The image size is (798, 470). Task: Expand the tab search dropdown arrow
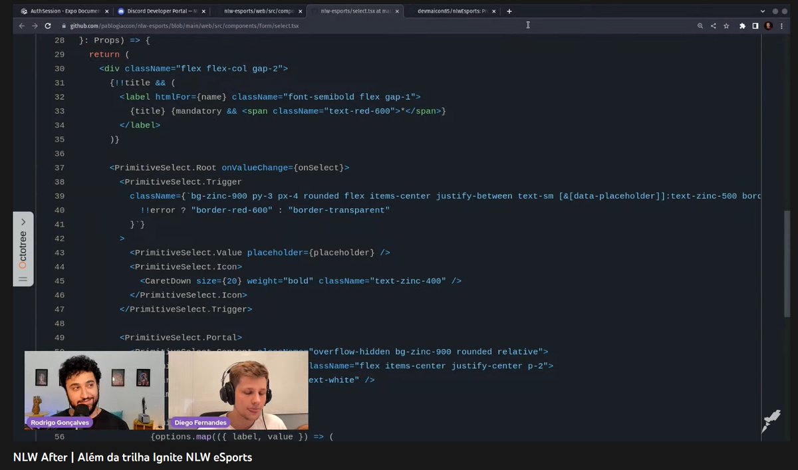(763, 11)
